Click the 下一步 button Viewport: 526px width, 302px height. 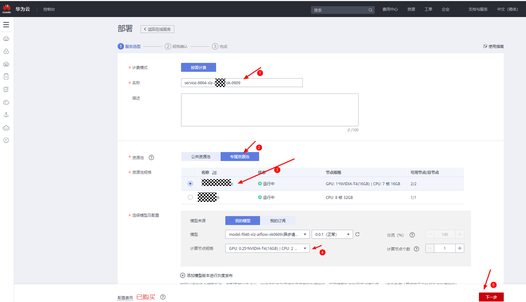(x=491, y=297)
